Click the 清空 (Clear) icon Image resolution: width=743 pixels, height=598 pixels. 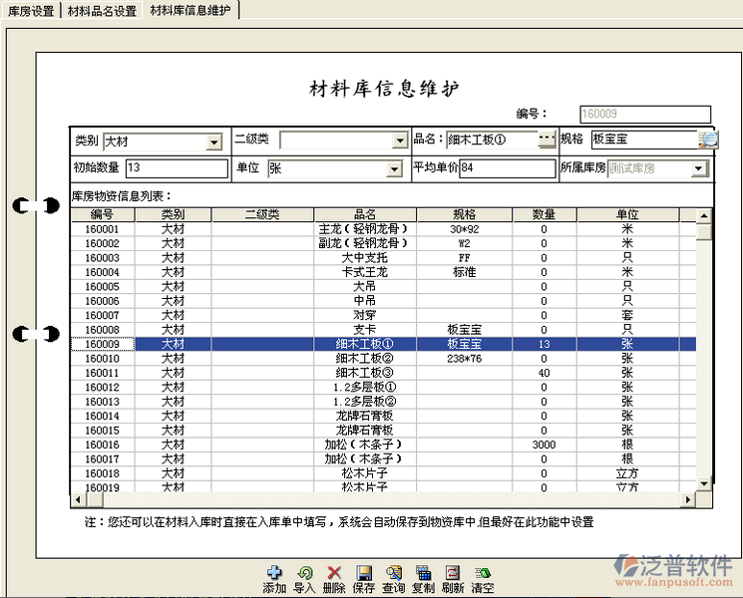(x=483, y=573)
